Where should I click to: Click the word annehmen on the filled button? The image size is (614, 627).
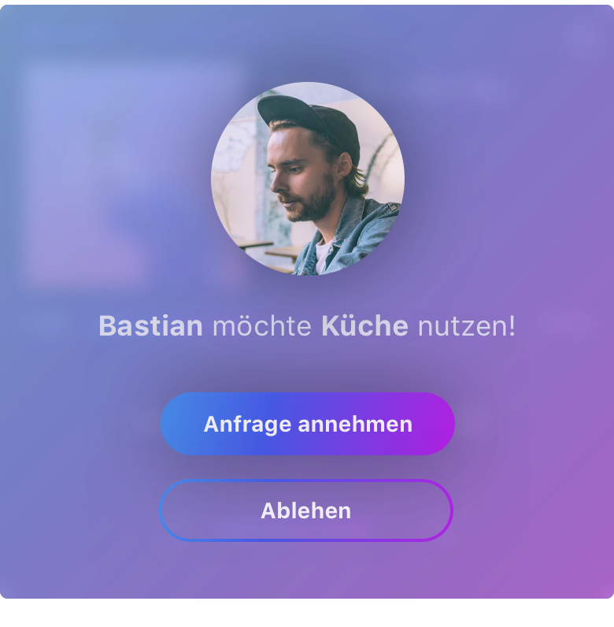pos(355,425)
